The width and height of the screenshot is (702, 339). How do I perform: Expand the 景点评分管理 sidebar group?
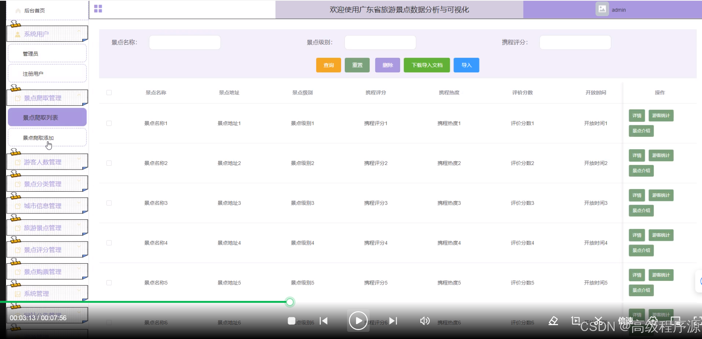click(x=47, y=250)
